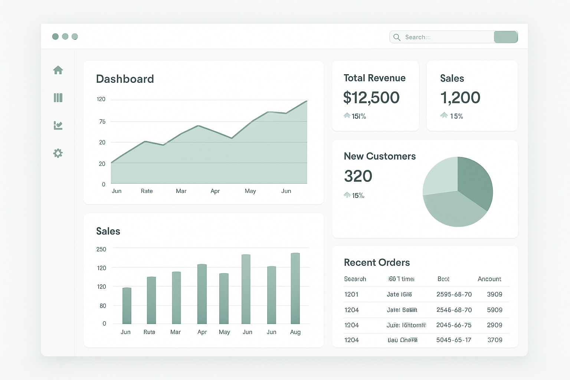Select order 1204 in the 2909 row
Viewport: 570px width, 380px height.
351,325
